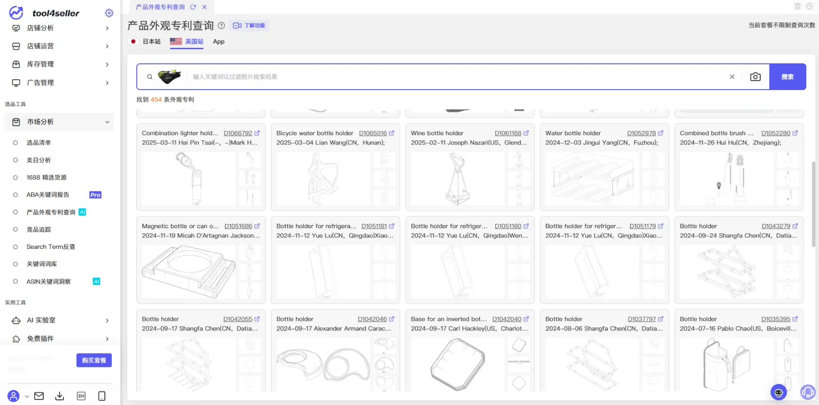Open patent link D1051180
Image resolution: width=819 pixels, height=405 pixels.
click(508, 226)
